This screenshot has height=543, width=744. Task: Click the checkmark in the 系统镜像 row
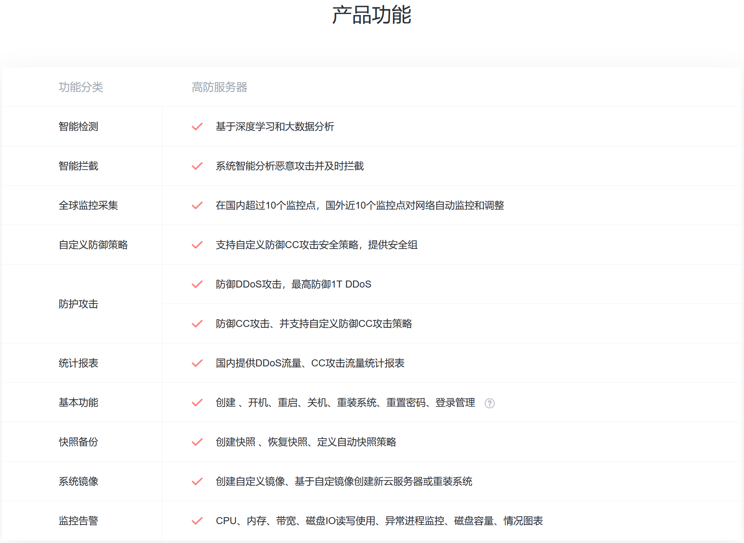[x=197, y=481]
